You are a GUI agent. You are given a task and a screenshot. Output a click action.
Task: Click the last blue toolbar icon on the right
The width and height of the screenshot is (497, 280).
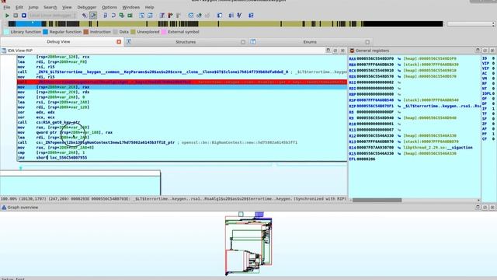tap(251, 16)
